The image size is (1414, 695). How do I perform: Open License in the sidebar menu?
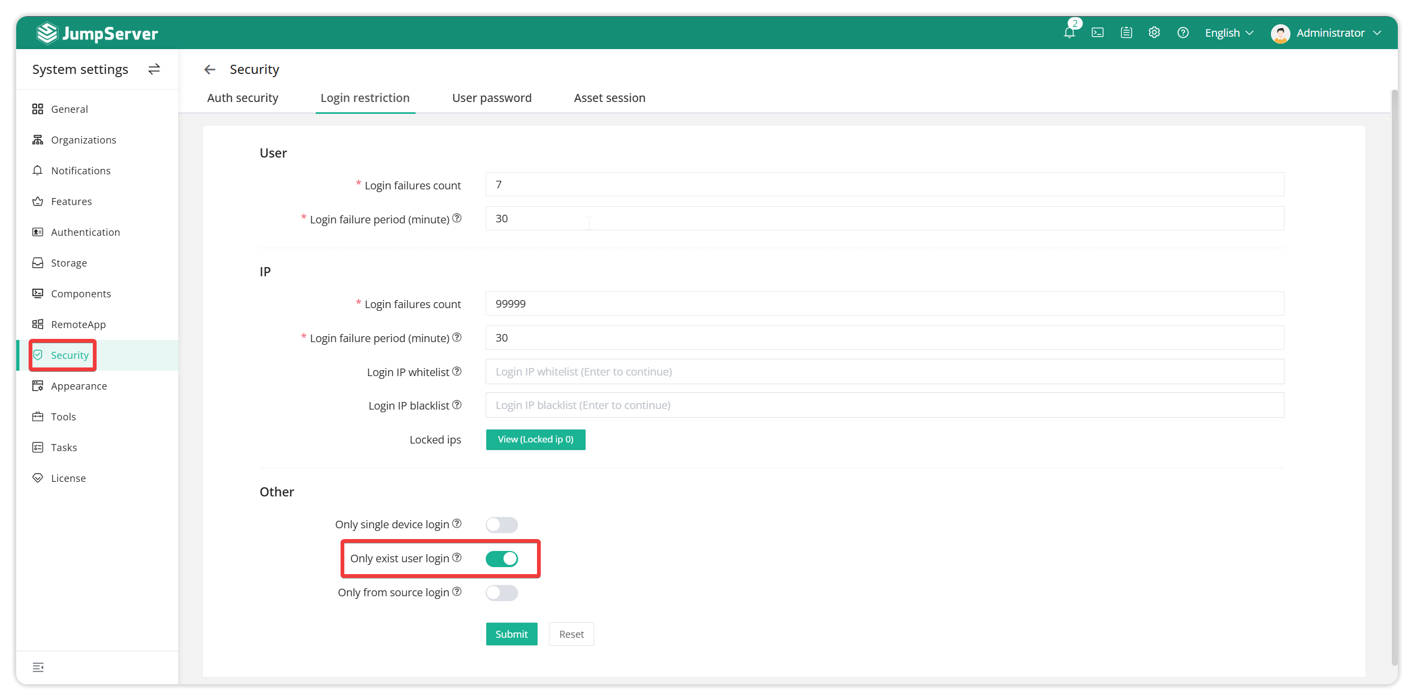[97, 478]
